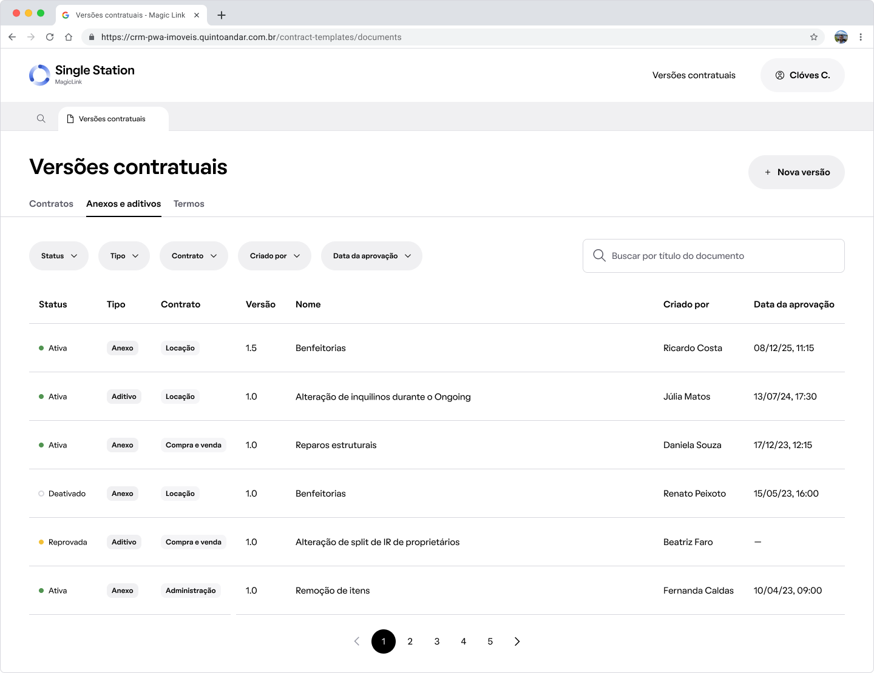The image size is (874, 673).
Task: Open Alteração de split de IR de proprietários
Action: pos(378,542)
